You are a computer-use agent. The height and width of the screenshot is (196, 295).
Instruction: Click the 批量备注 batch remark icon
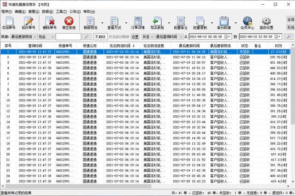180,23
